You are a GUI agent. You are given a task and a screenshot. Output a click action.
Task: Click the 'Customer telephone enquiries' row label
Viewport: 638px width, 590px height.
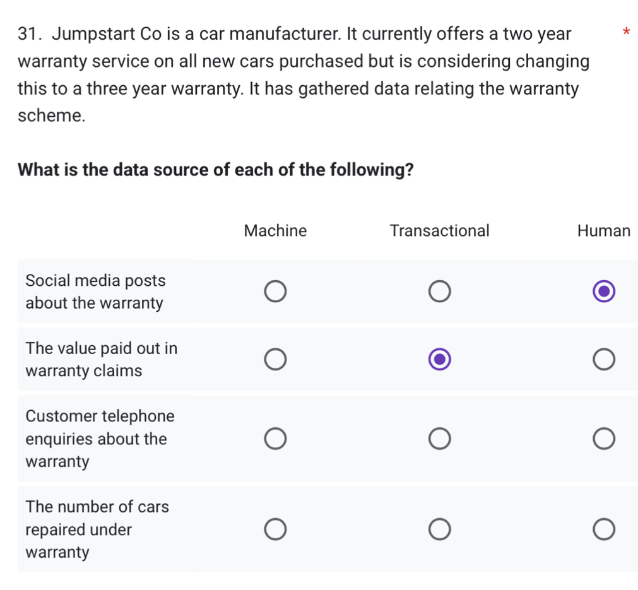(x=100, y=439)
